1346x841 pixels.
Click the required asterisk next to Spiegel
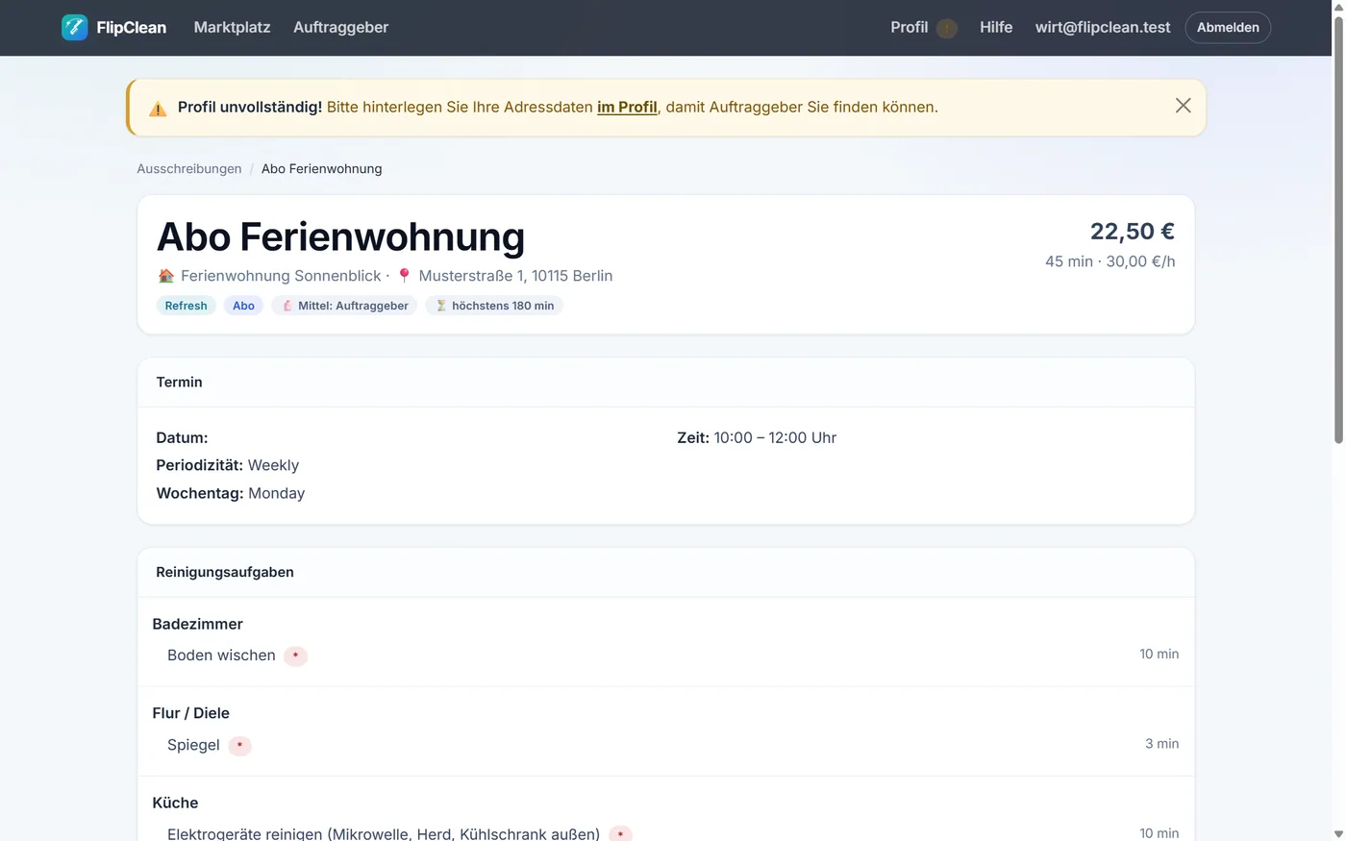(239, 745)
